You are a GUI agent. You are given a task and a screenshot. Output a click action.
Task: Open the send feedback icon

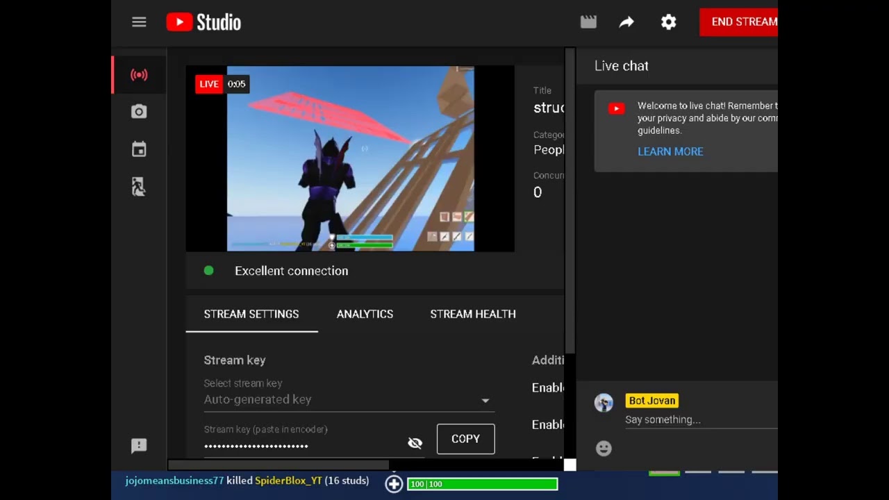tap(139, 446)
